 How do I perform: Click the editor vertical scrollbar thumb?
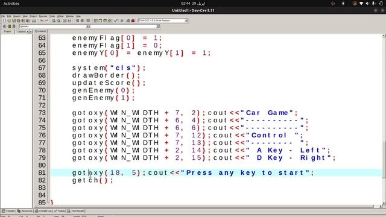(x=384, y=160)
